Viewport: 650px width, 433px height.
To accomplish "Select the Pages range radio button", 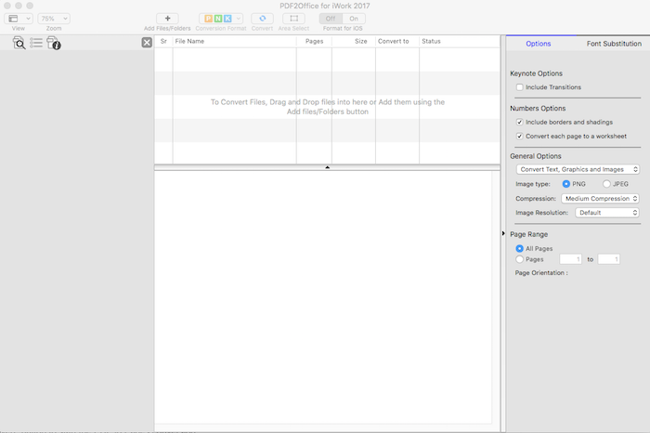I will coord(519,259).
